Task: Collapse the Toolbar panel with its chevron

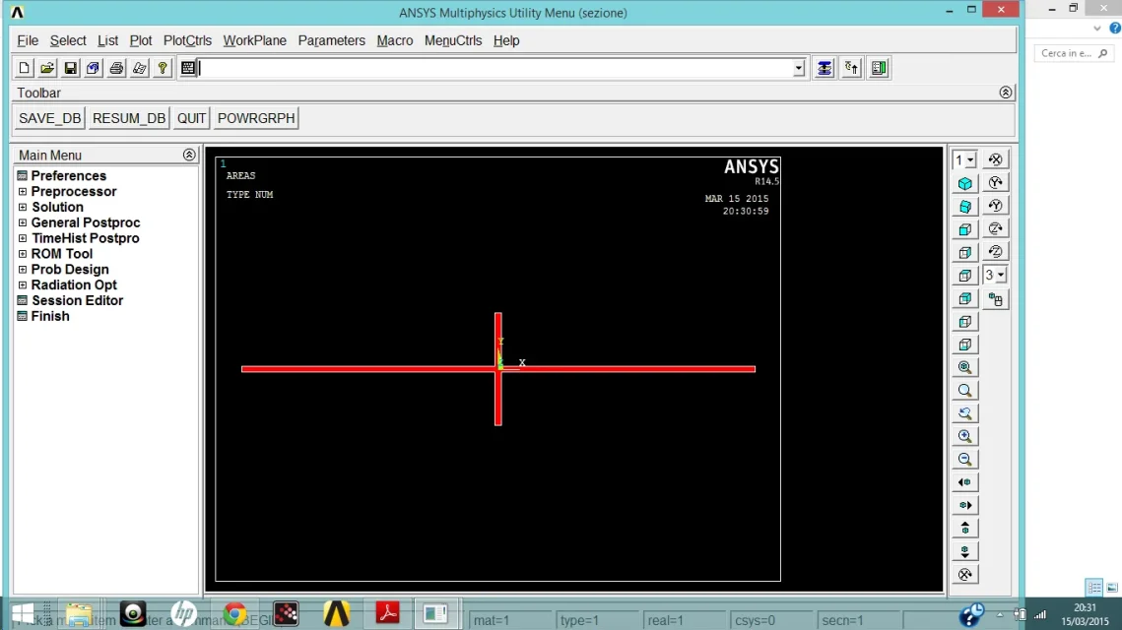Action: coord(1006,93)
